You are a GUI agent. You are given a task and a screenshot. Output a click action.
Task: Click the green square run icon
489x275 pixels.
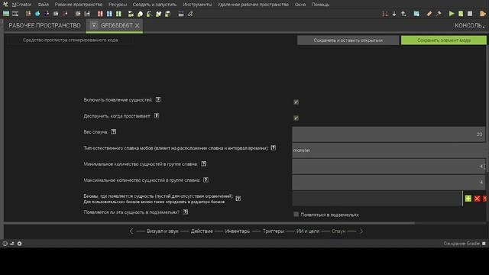point(461,14)
